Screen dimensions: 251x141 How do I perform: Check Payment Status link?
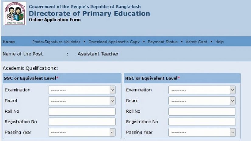pyautogui.click(x=162, y=42)
